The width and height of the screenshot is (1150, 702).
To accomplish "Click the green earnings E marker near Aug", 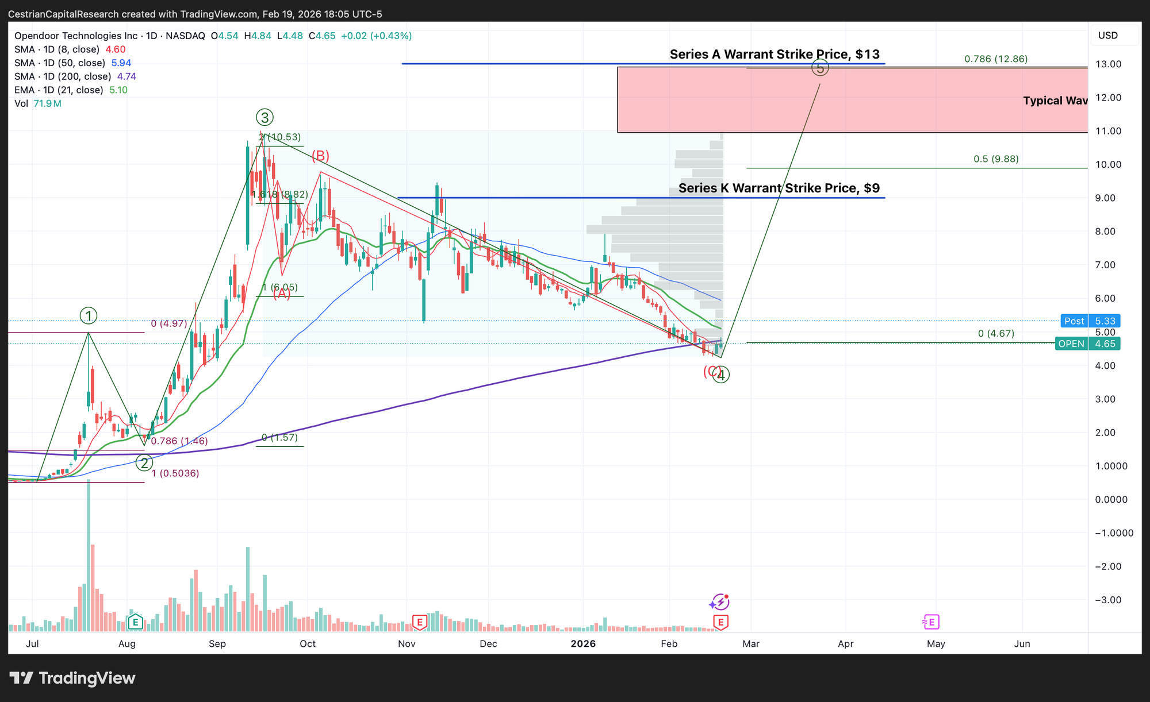I will 135,622.
